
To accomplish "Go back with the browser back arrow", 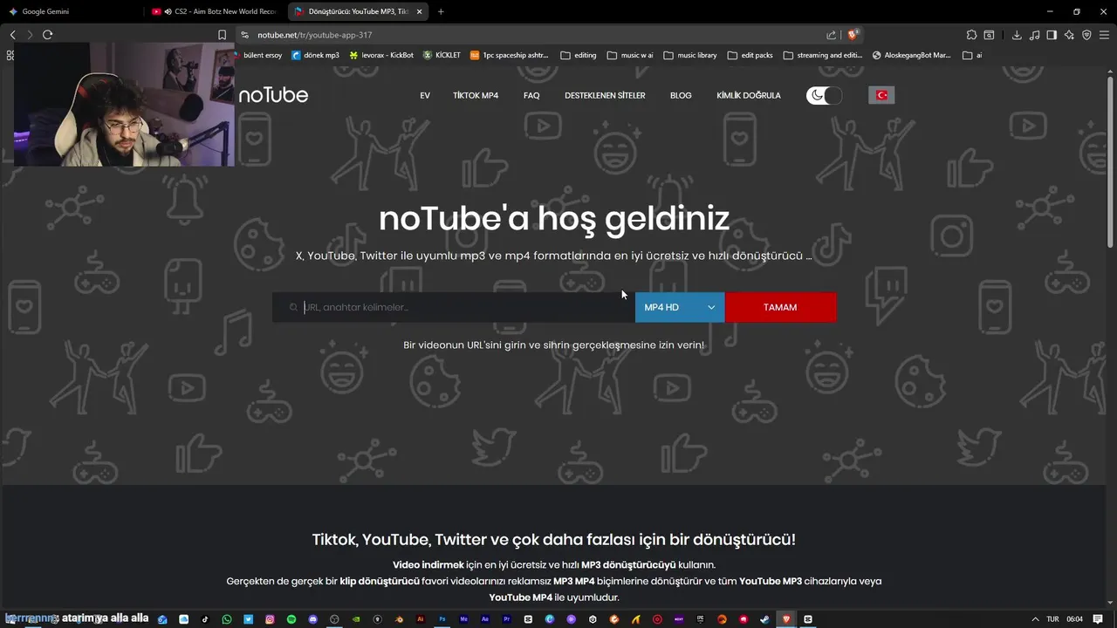I will [x=12, y=35].
